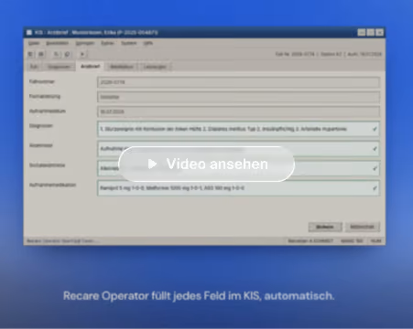This screenshot has width=413, height=329.
Task: Click the Recare Operator status bar message
Action: click(62, 241)
